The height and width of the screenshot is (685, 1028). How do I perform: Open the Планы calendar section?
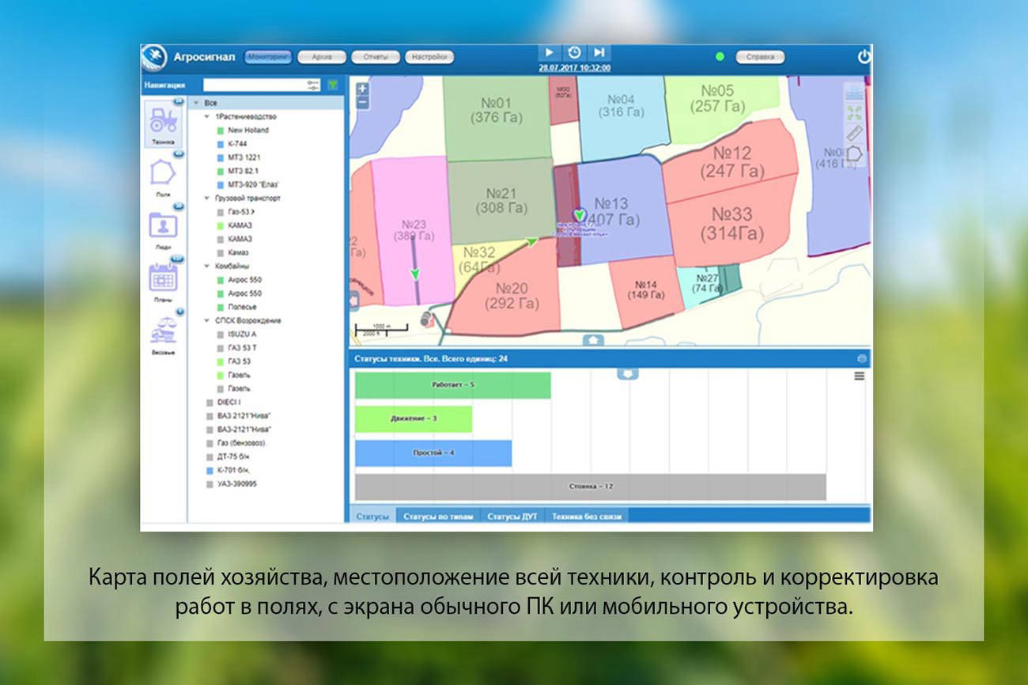163,278
